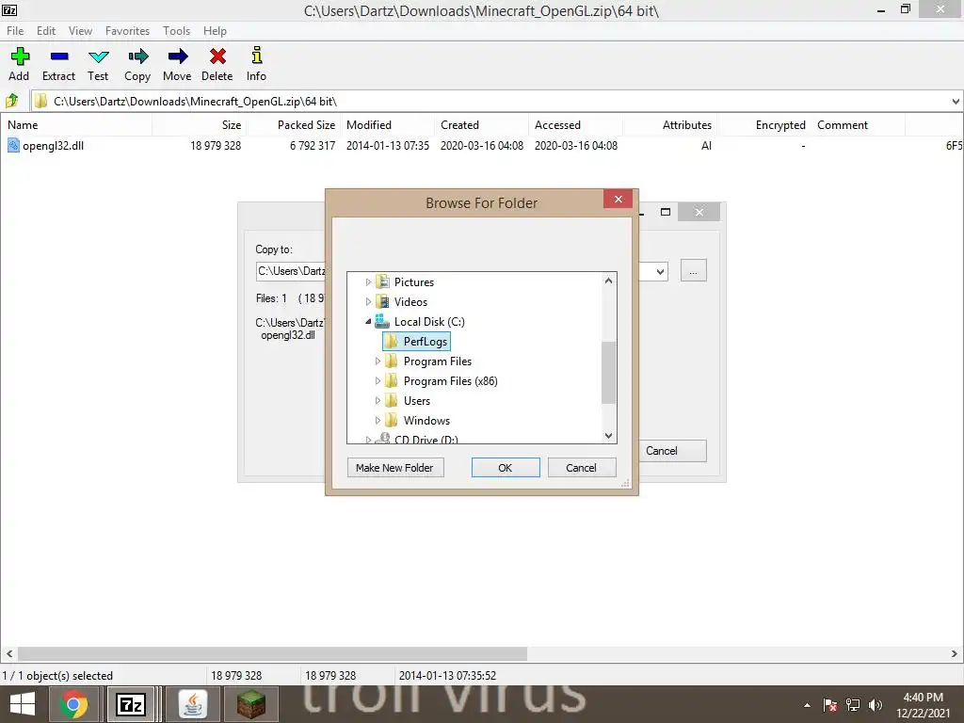
Task: Select Program Files (x86) folder
Action: click(x=451, y=380)
